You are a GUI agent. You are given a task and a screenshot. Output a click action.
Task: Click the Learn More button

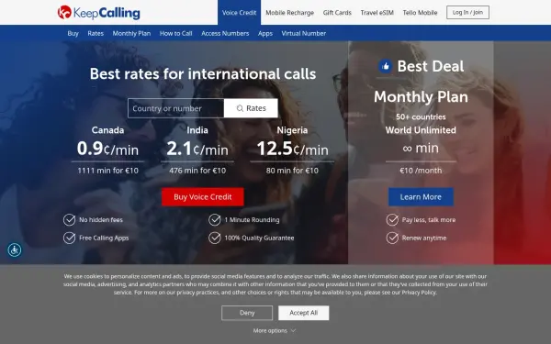[421, 197]
